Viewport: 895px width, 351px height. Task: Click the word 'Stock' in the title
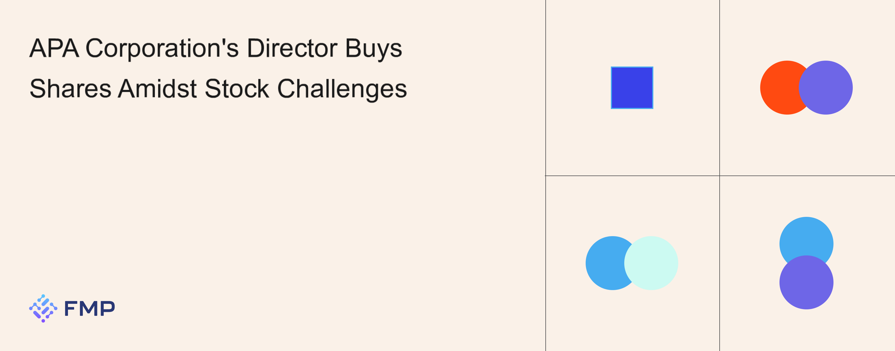point(237,89)
